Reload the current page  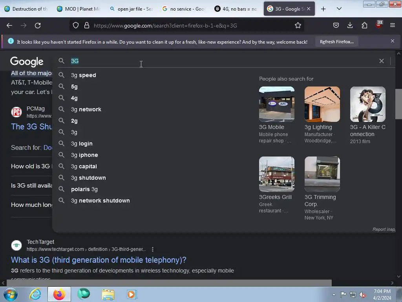pyautogui.click(x=38, y=26)
